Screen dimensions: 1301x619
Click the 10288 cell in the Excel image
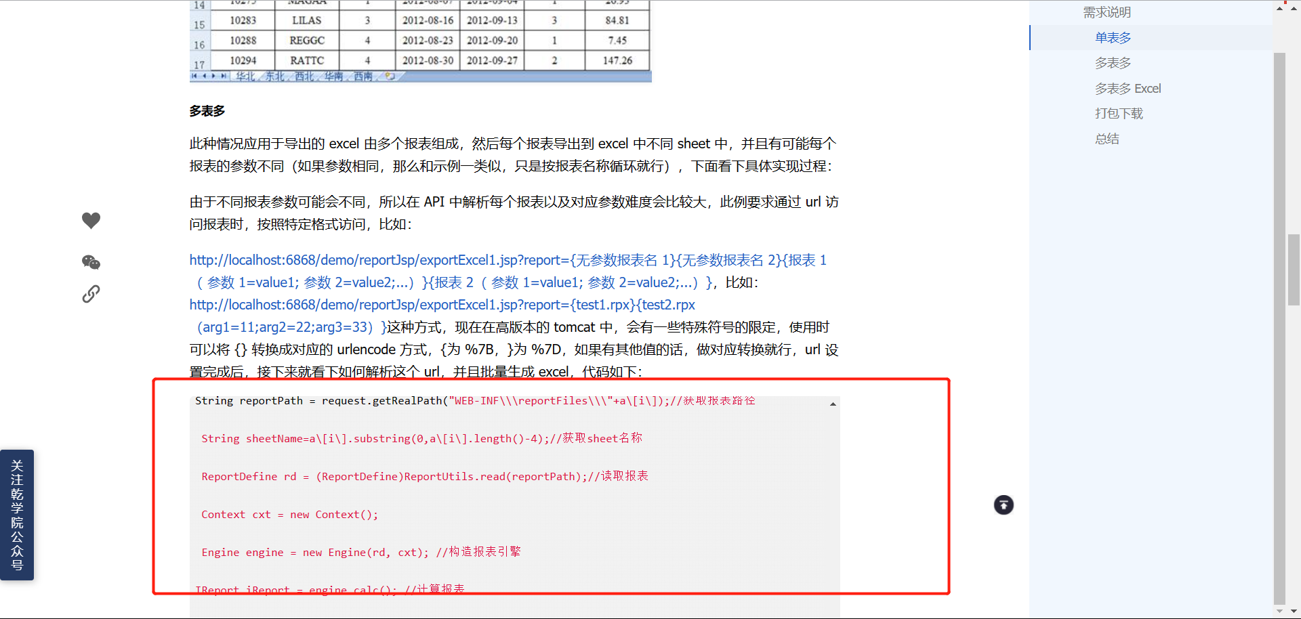pos(243,41)
